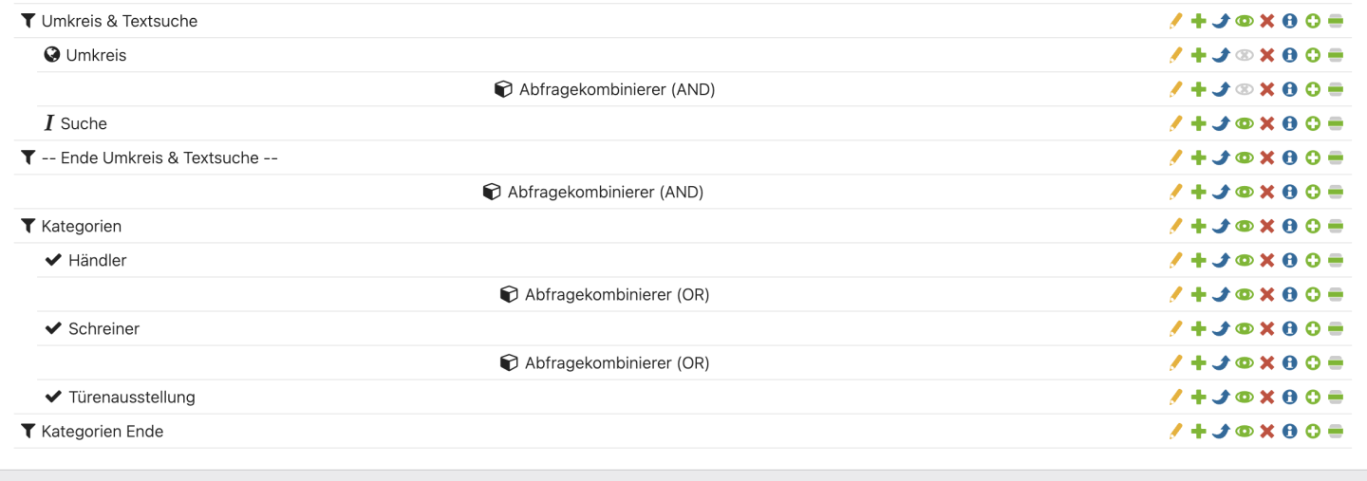Enable visibility of the Umkreis row

point(1244,55)
